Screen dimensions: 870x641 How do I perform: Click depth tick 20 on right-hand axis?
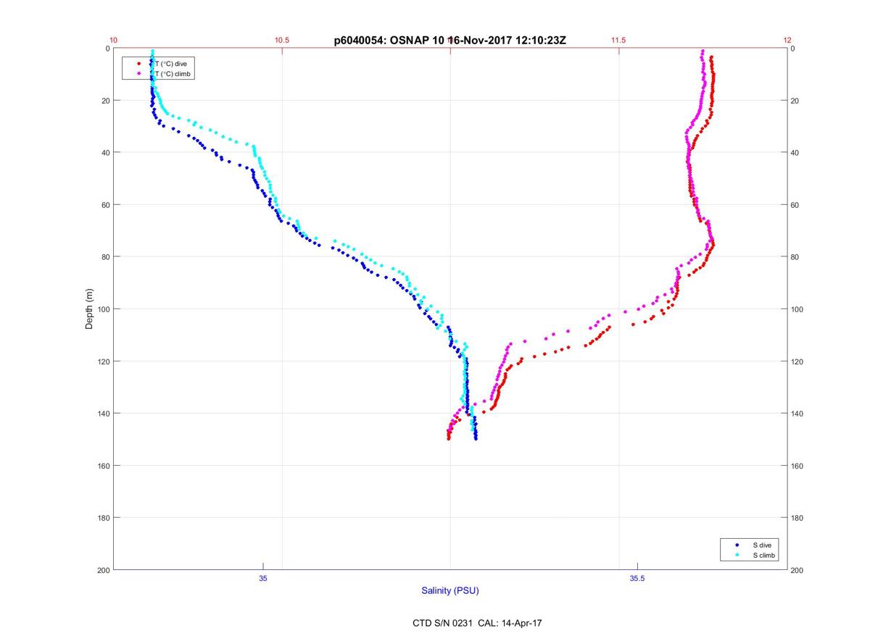(795, 101)
